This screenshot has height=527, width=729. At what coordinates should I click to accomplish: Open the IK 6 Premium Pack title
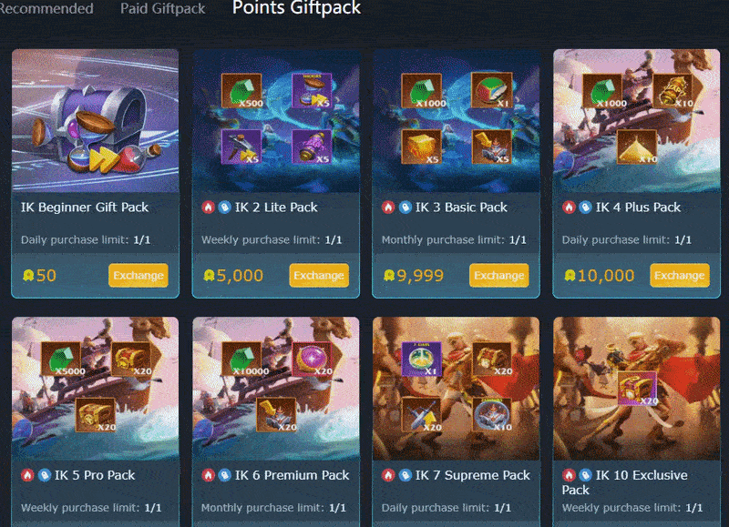click(x=292, y=475)
